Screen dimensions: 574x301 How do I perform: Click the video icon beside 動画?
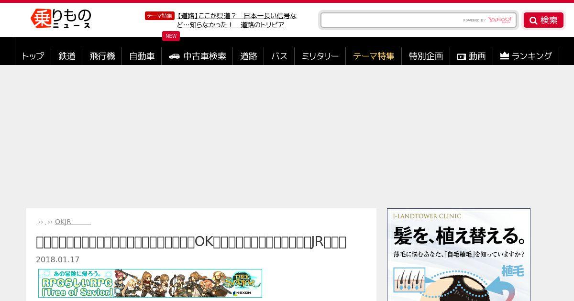462,56
